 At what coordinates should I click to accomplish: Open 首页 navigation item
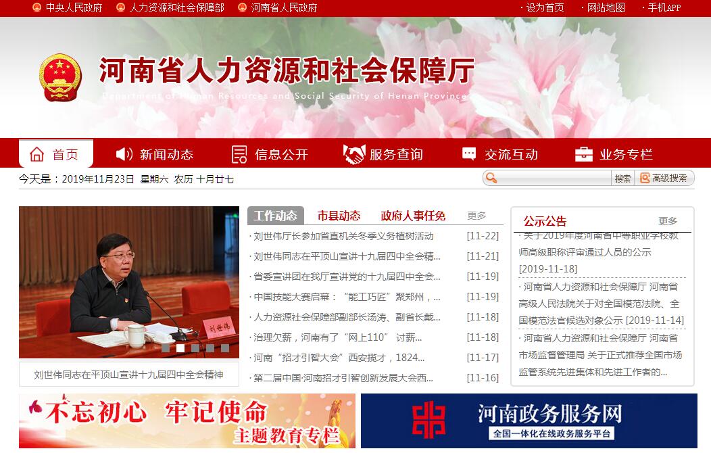click(56, 153)
